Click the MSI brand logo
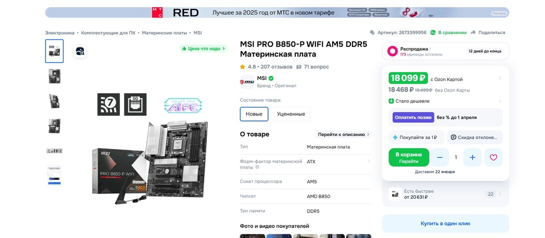The height and width of the screenshot is (238, 545). point(247,82)
